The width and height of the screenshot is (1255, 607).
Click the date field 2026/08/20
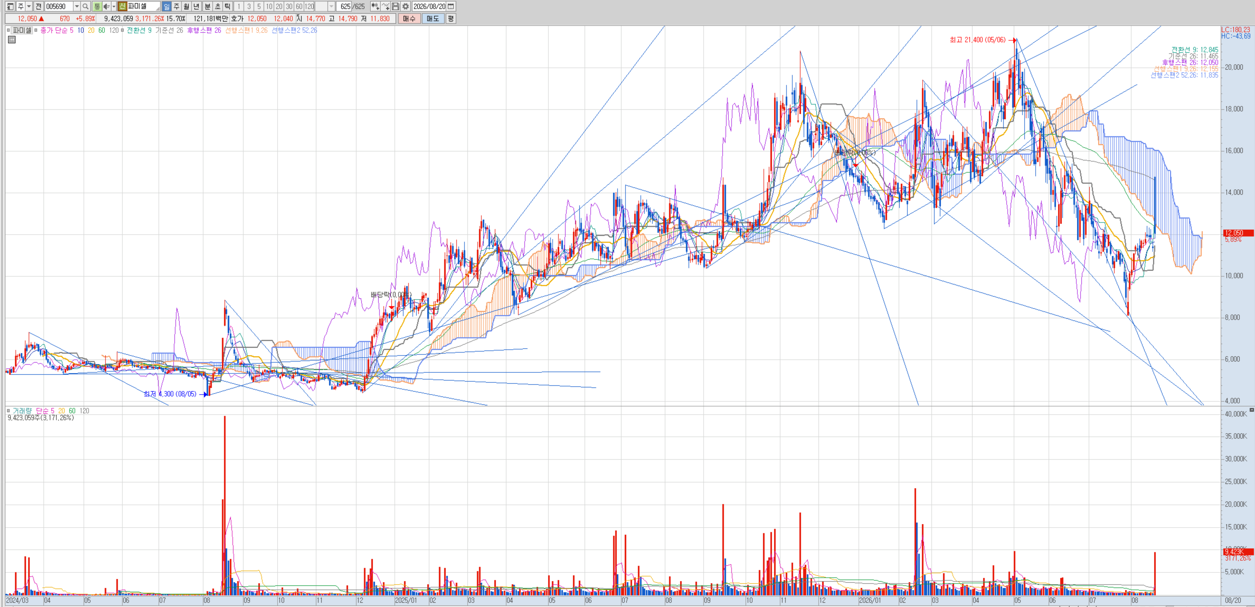(x=429, y=6)
